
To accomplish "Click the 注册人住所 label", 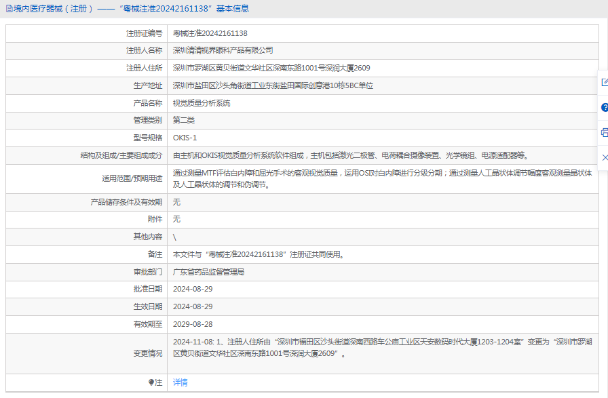I will click(x=145, y=68).
